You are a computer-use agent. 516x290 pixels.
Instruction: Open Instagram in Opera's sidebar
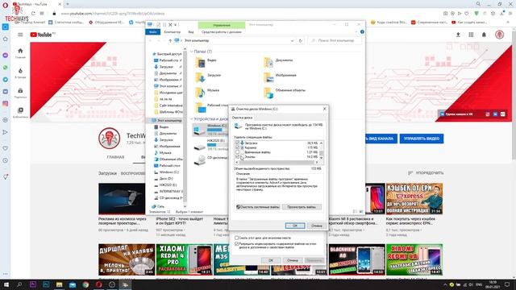click(x=6, y=104)
